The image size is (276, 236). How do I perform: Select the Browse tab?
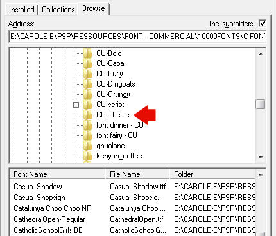click(94, 8)
